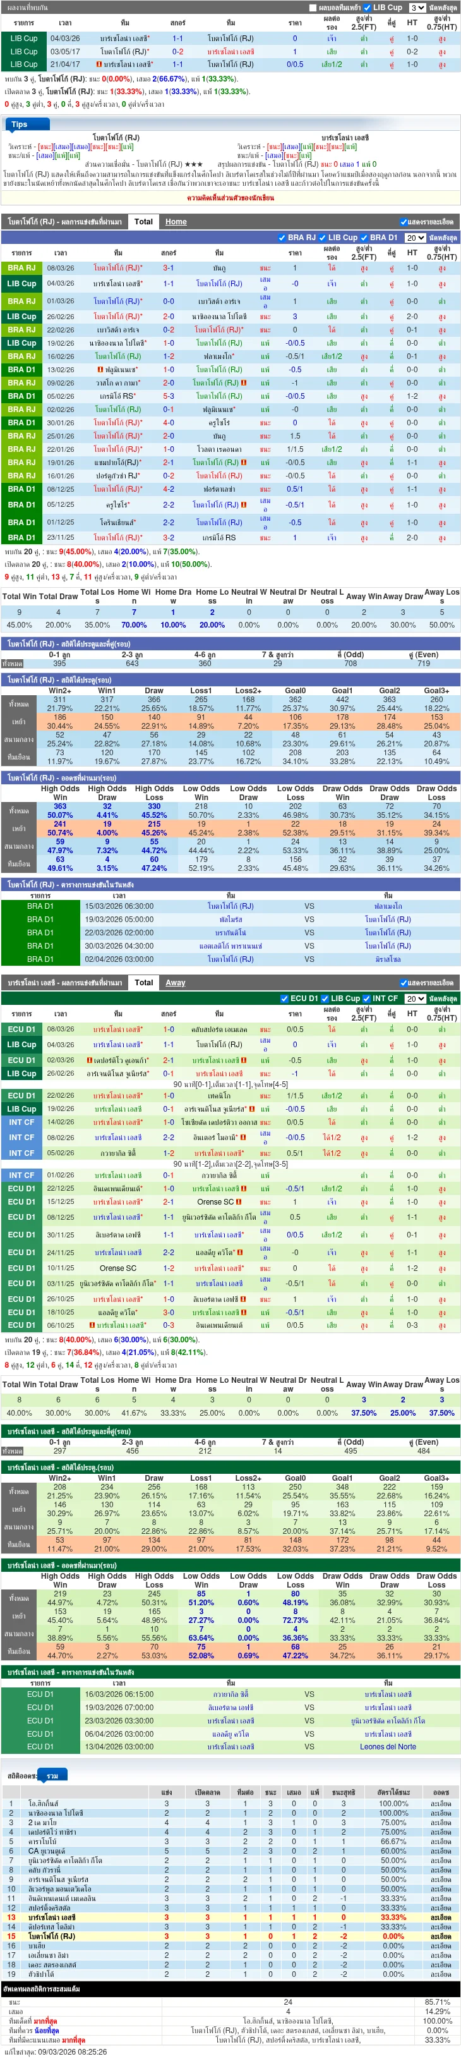Open Orense SC home team on 10/11/25
The image size is (461, 2066).
(118, 1269)
